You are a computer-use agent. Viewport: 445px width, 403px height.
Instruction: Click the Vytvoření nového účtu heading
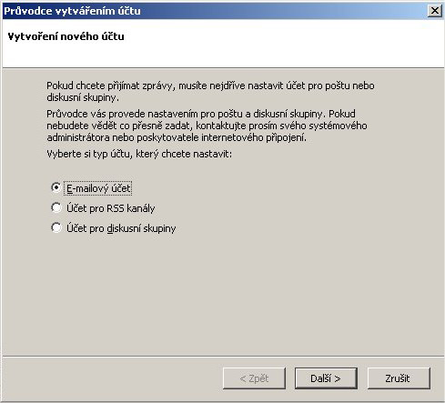click(66, 36)
